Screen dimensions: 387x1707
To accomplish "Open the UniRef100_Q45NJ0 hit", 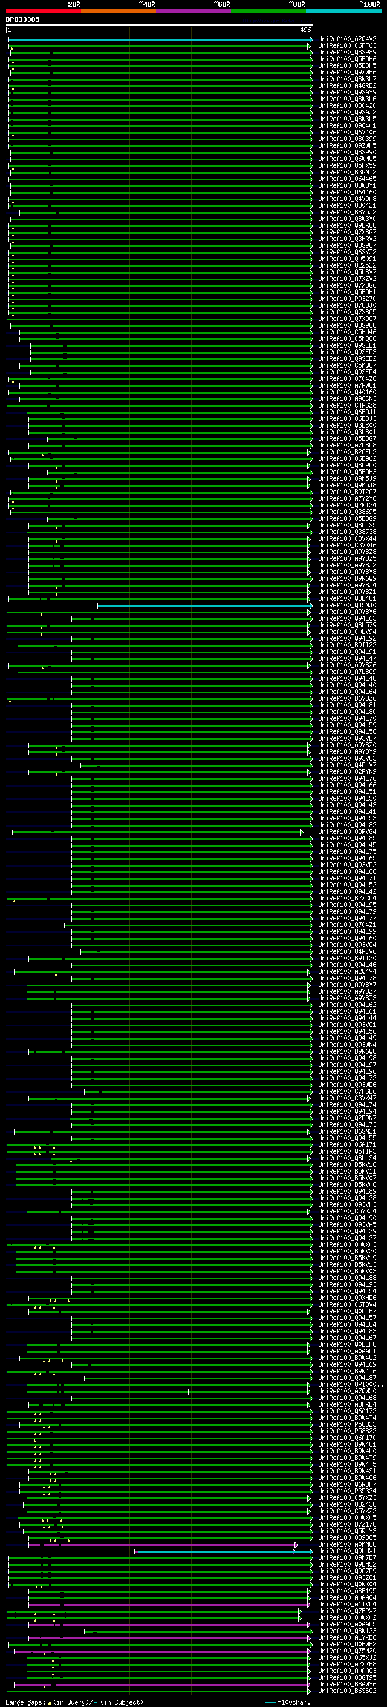I will [x=347, y=606].
